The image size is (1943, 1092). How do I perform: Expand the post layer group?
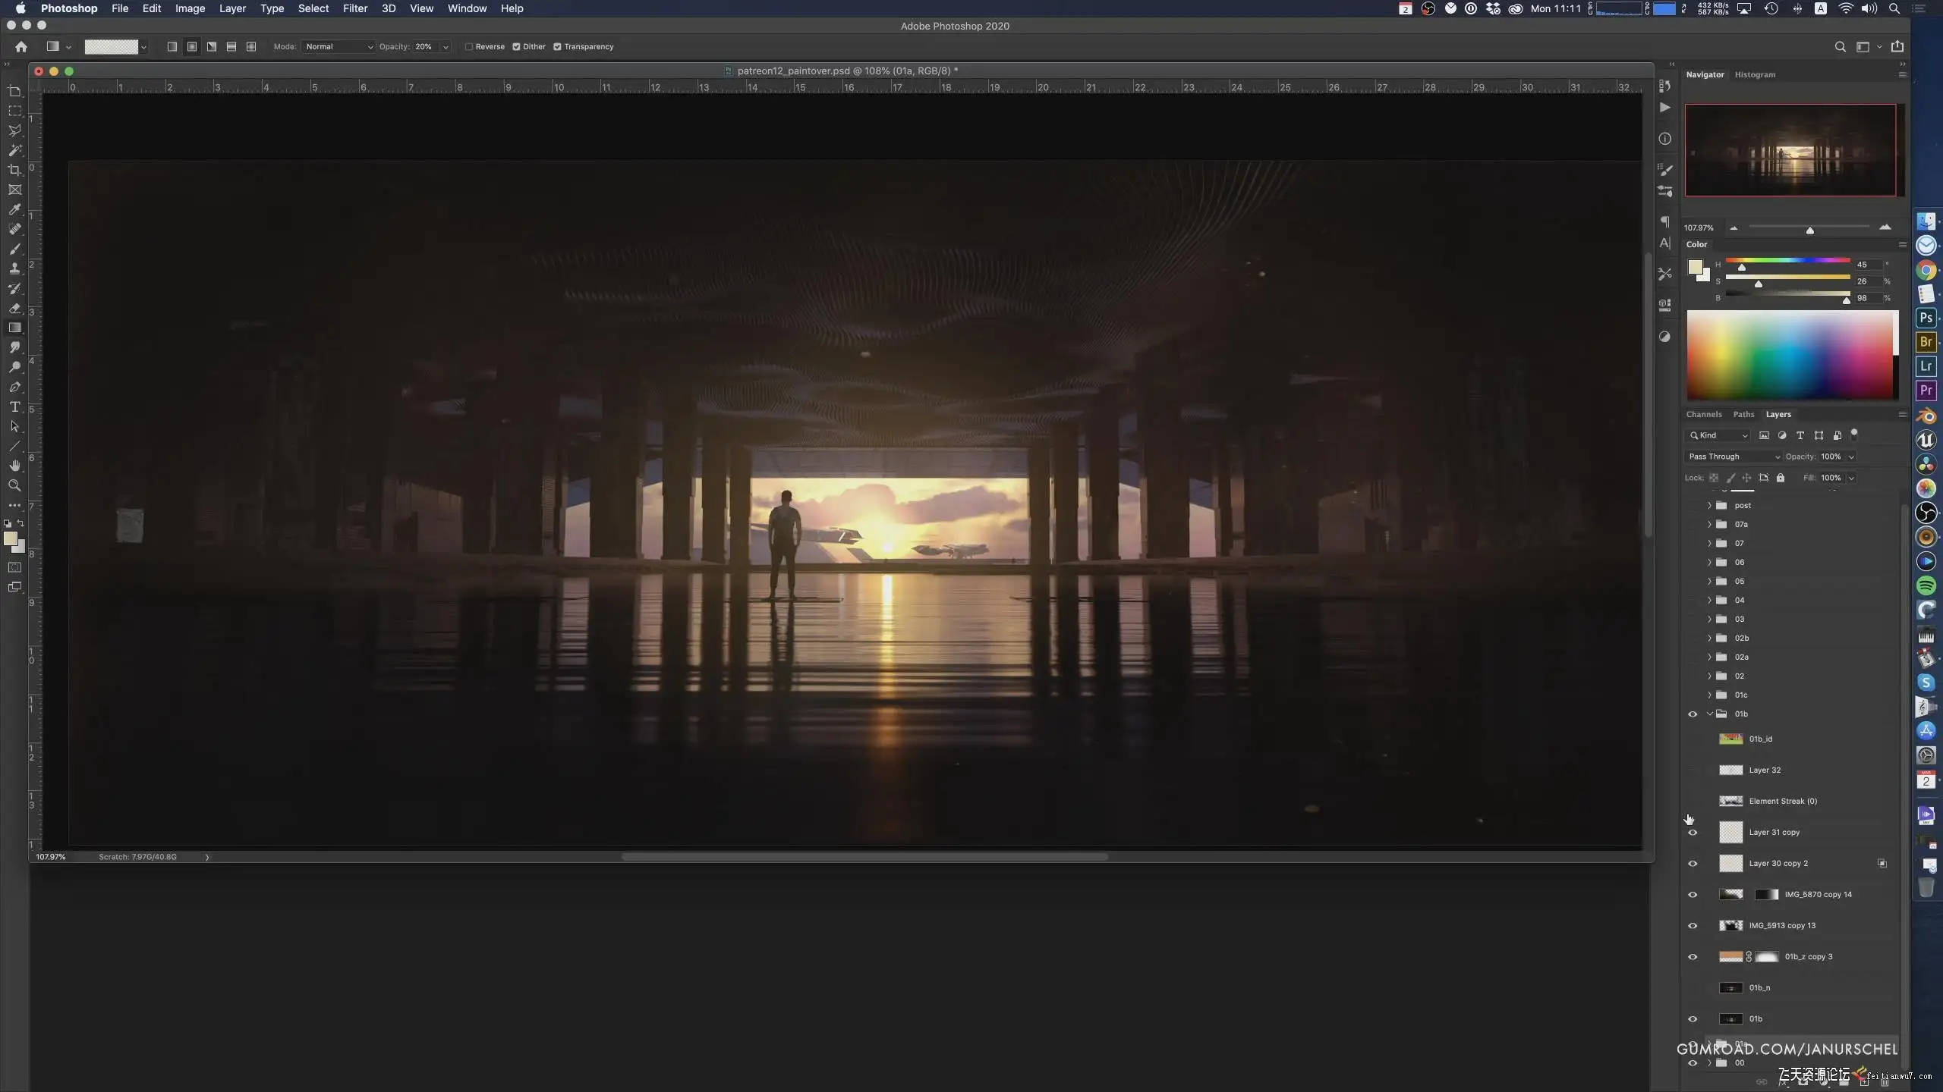pos(1709,505)
